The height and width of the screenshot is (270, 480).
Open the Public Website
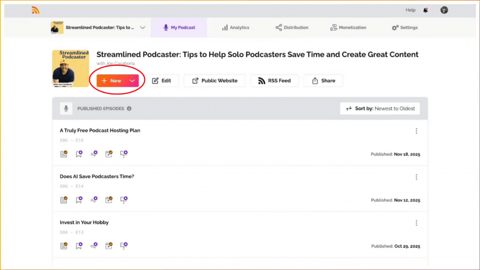pyautogui.click(x=214, y=80)
